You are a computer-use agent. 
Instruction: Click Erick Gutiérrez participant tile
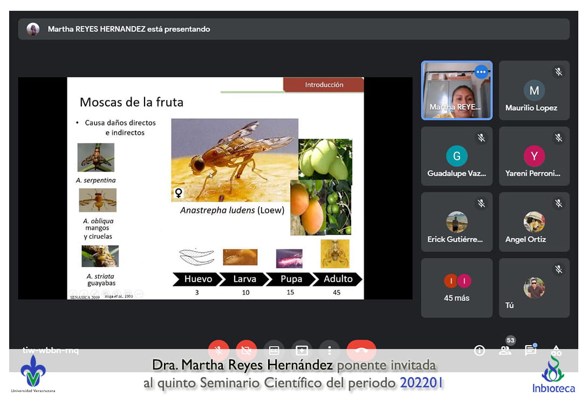[x=456, y=222]
